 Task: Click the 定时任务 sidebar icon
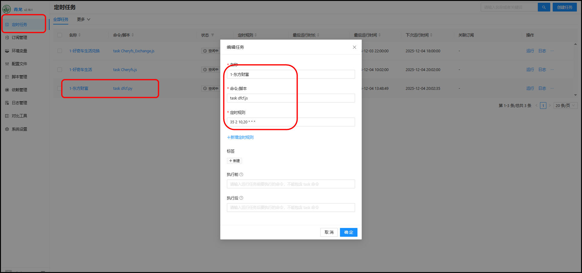(x=7, y=24)
